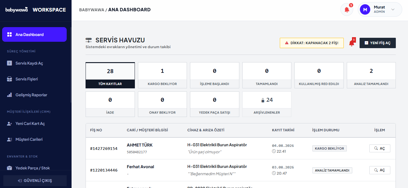Click the Ana Dashboard grid icon
408x188 pixels.
point(9,34)
